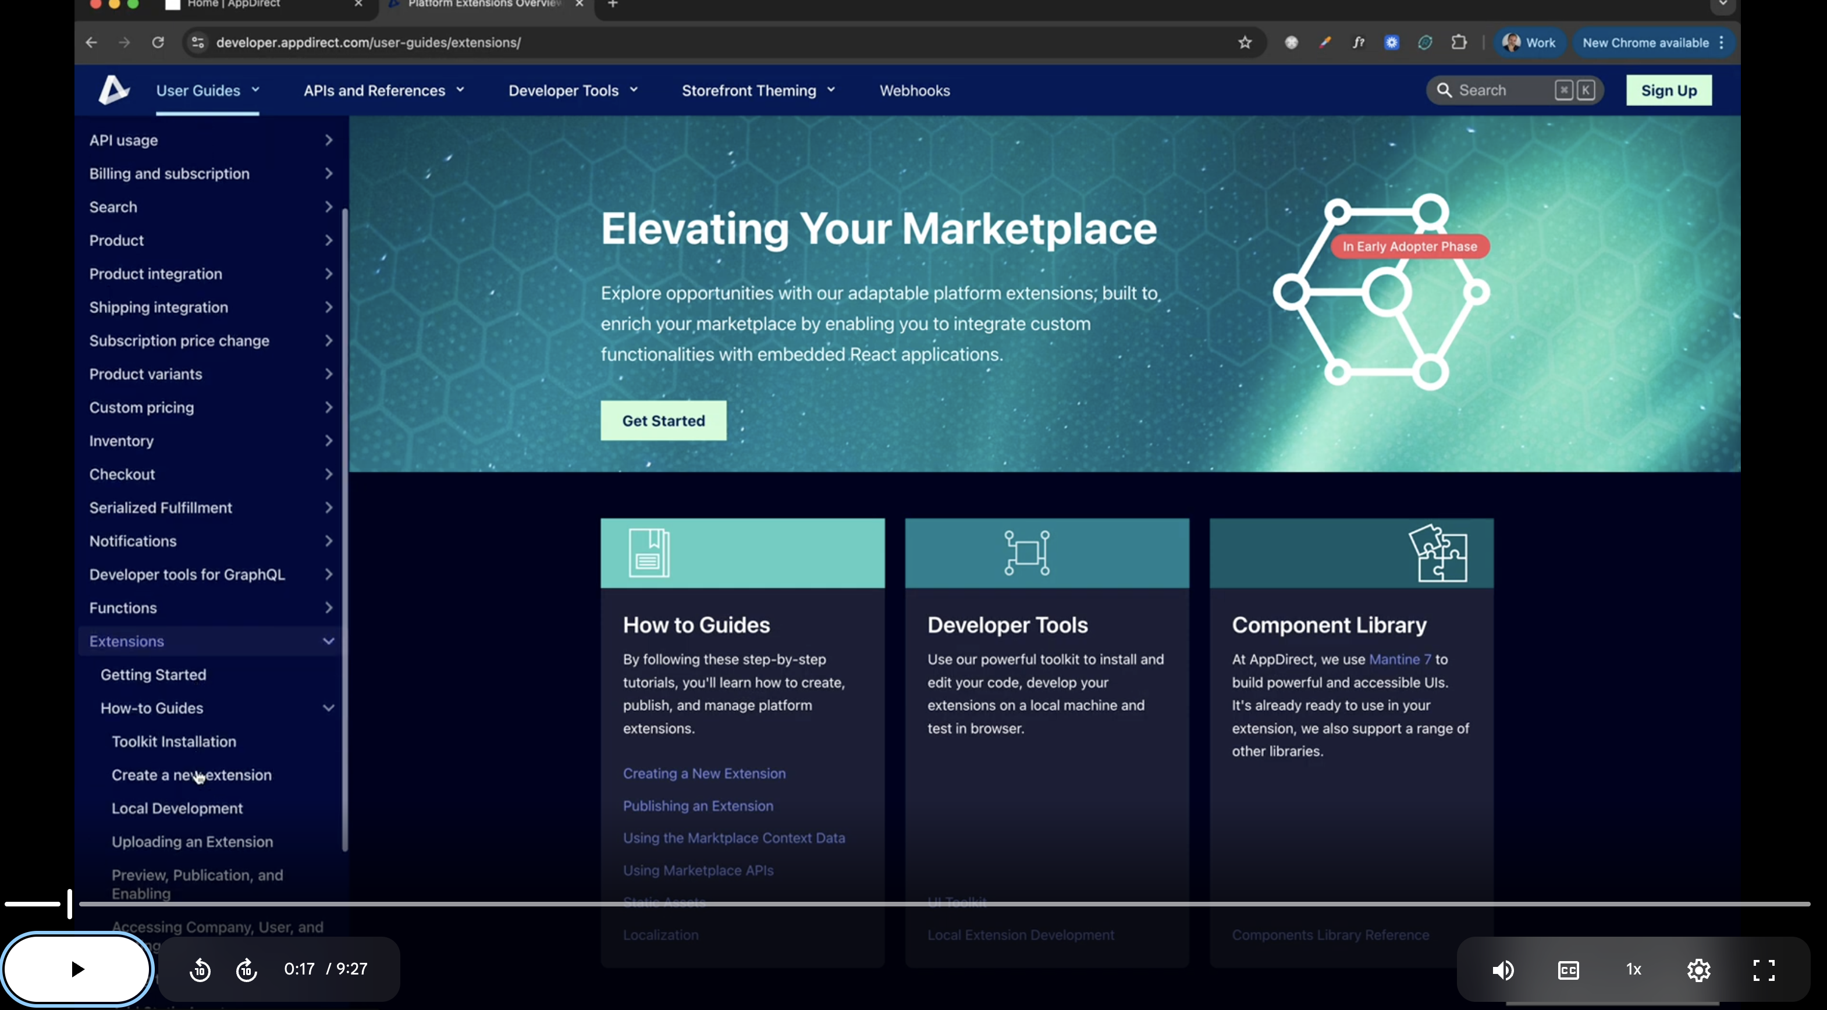Bookmark page with the star icon
This screenshot has width=1827, height=1010.
(1245, 42)
